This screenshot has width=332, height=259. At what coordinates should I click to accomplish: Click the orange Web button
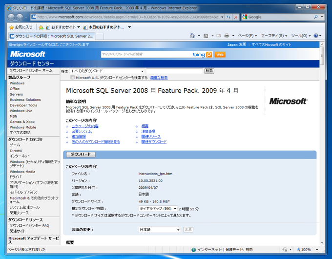220,55
